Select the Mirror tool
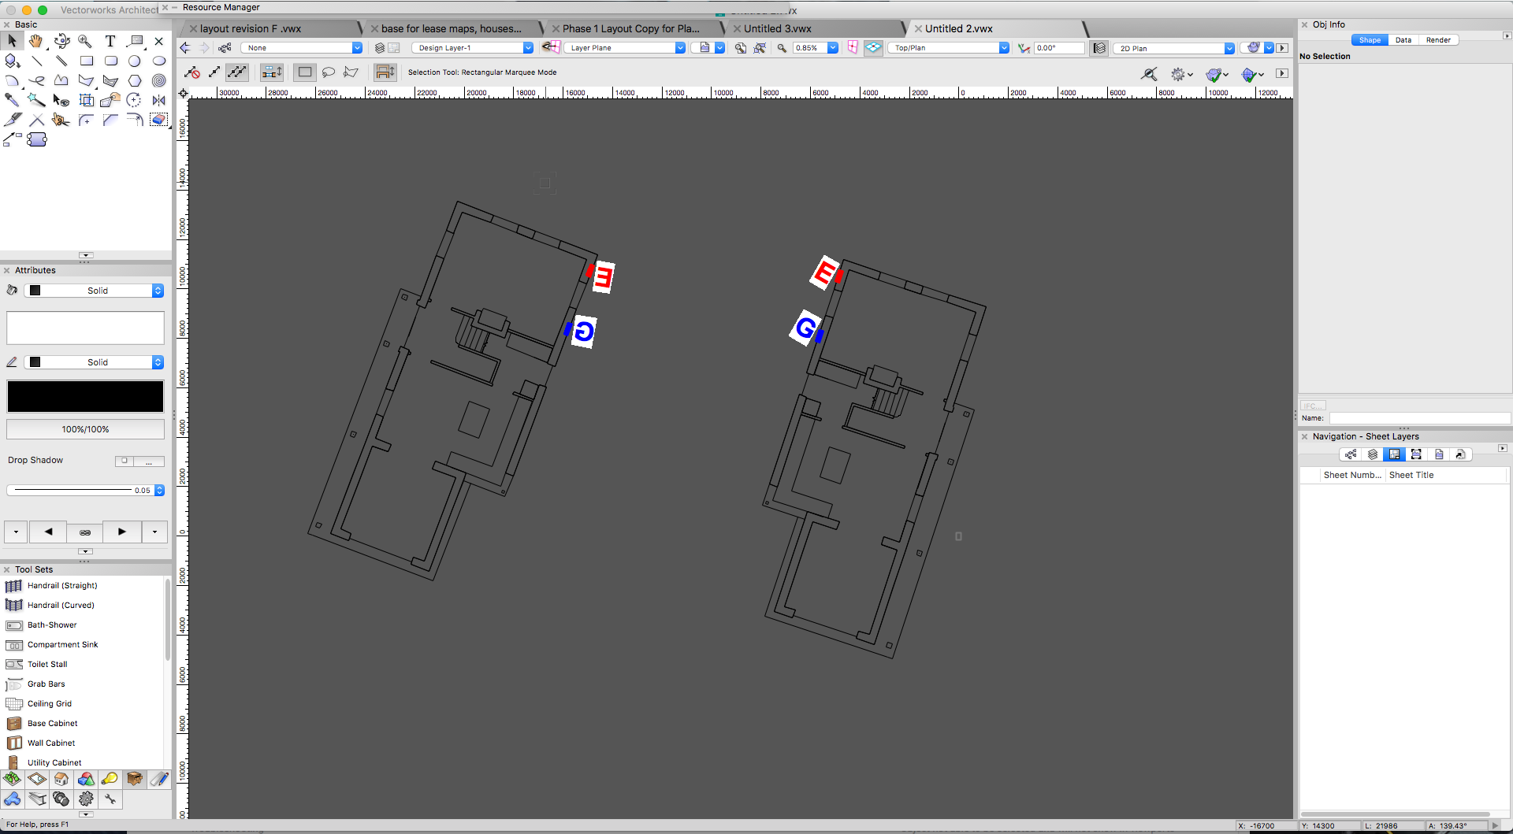 [x=159, y=100]
